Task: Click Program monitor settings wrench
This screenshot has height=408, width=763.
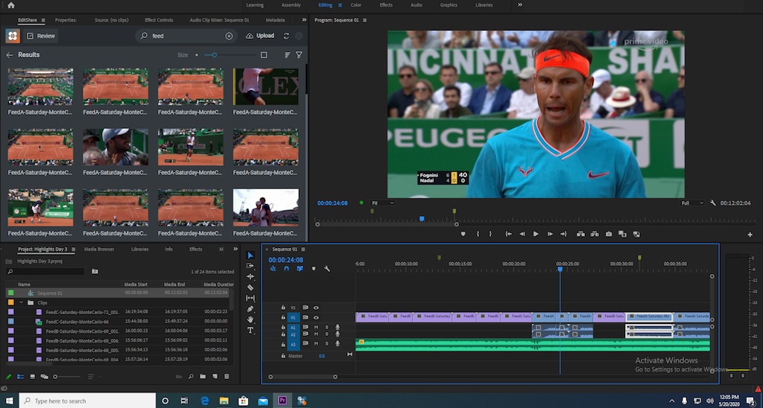Action: pyautogui.click(x=713, y=203)
